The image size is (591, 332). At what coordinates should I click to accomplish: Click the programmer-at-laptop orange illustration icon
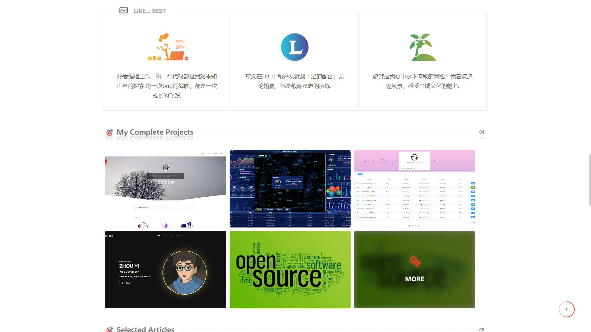tap(168, 47)
